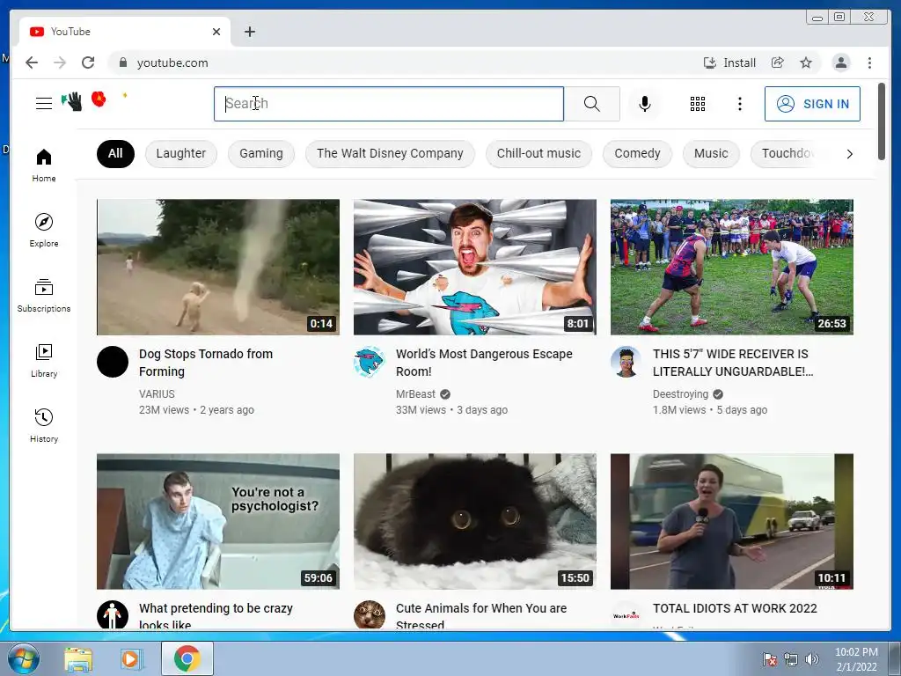Click the Chrome taskbar button
This screenshot has height=676, width=901.
(187, 658)
